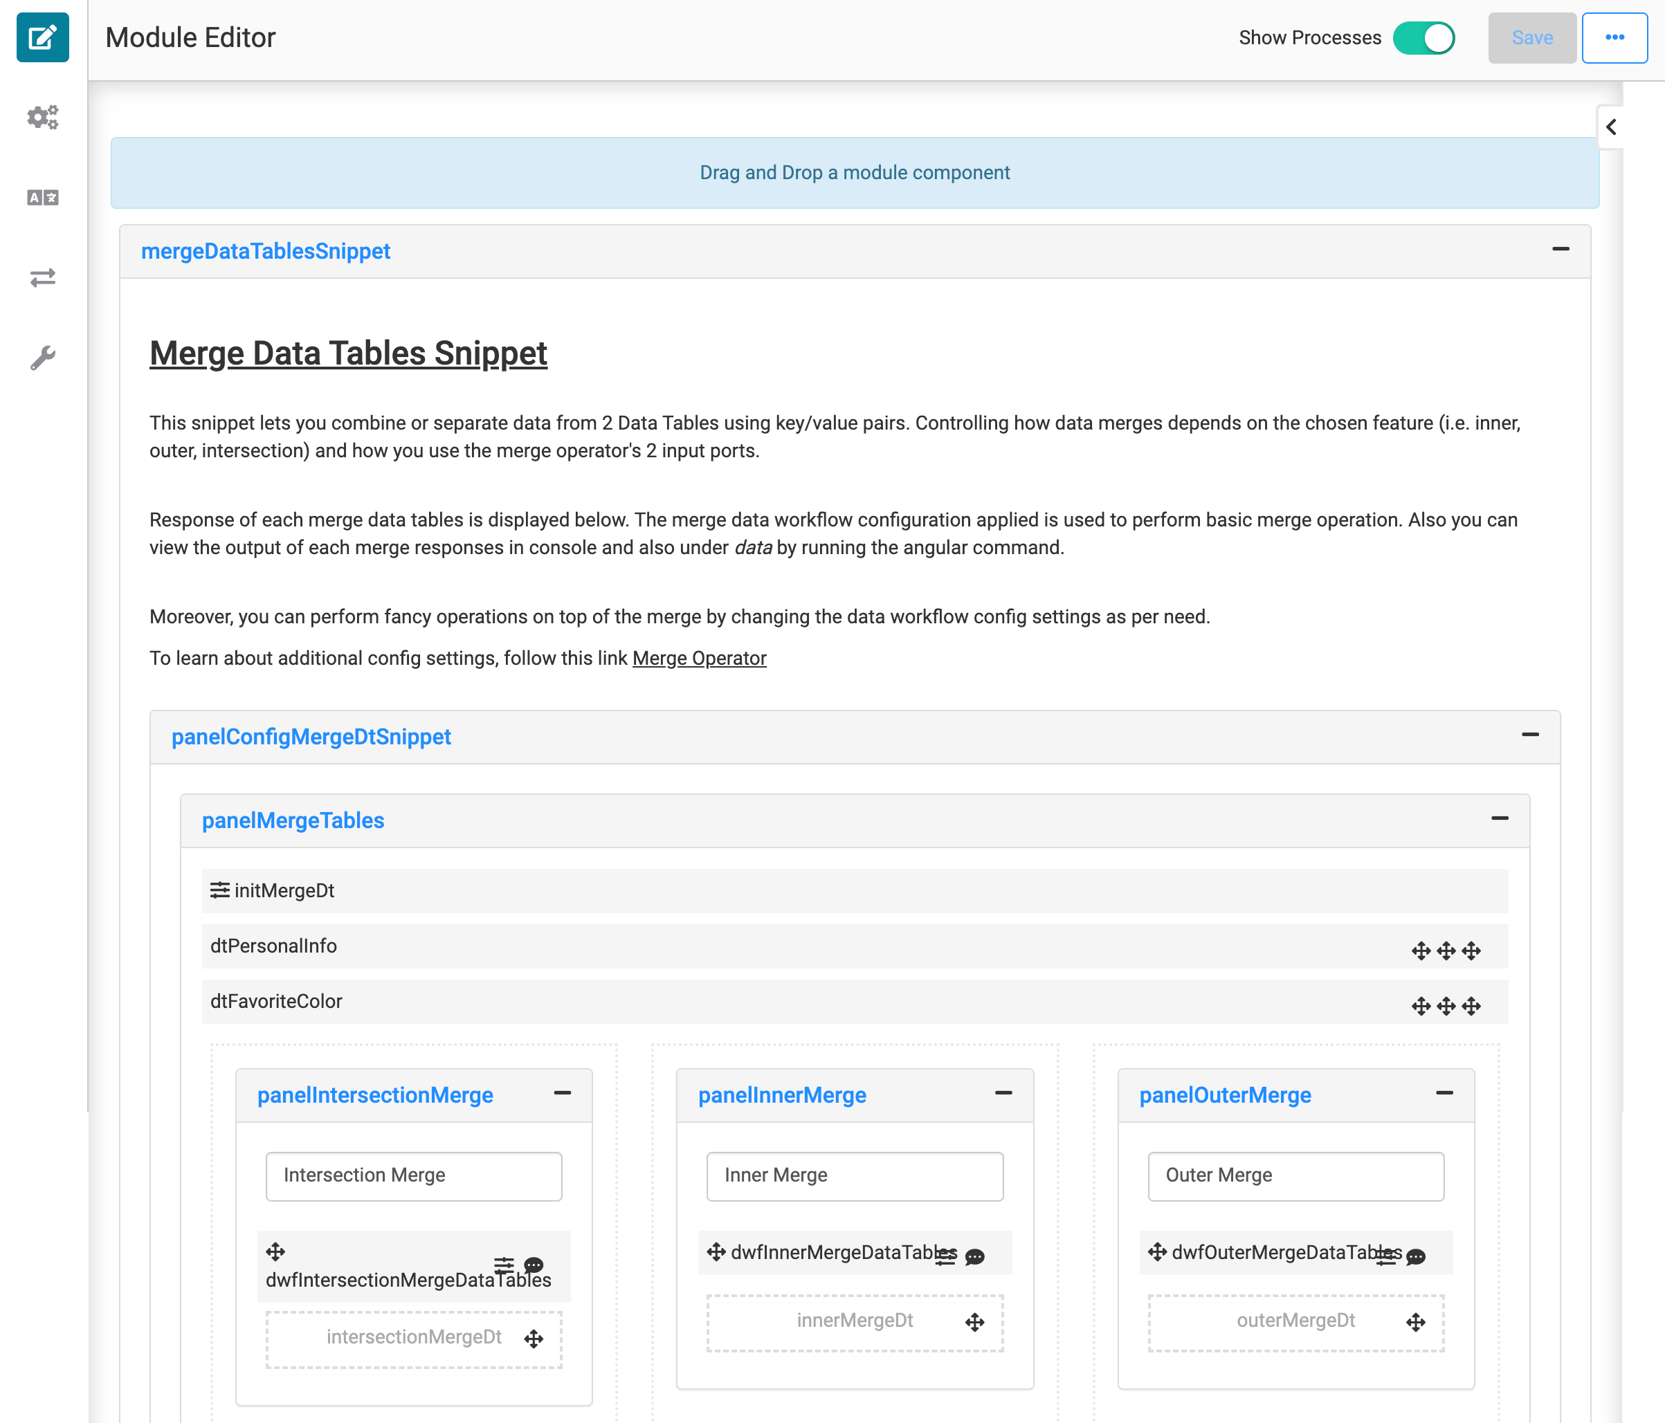Click move icon in intersectionMergeDt box
This screenshot has width=1665, height=1423.
[534, 1339]
